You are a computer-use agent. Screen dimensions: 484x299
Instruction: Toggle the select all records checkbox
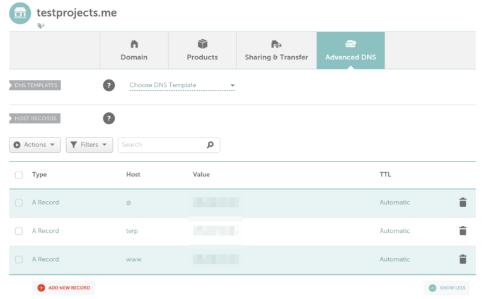pyautogui.click(x=19, y=175)
